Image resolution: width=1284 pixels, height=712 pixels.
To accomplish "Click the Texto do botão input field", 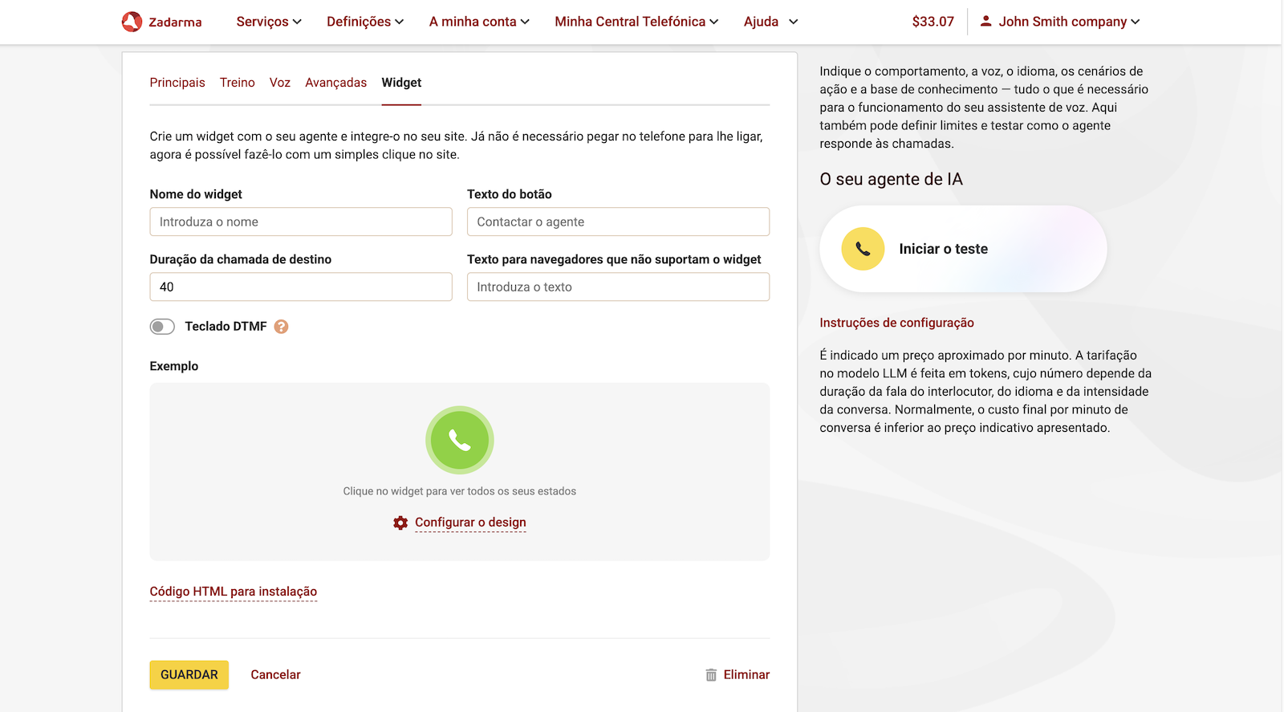I will point(618,222).
